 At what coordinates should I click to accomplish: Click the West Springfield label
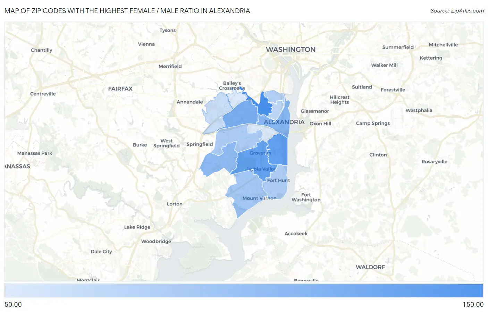(166, 143)
